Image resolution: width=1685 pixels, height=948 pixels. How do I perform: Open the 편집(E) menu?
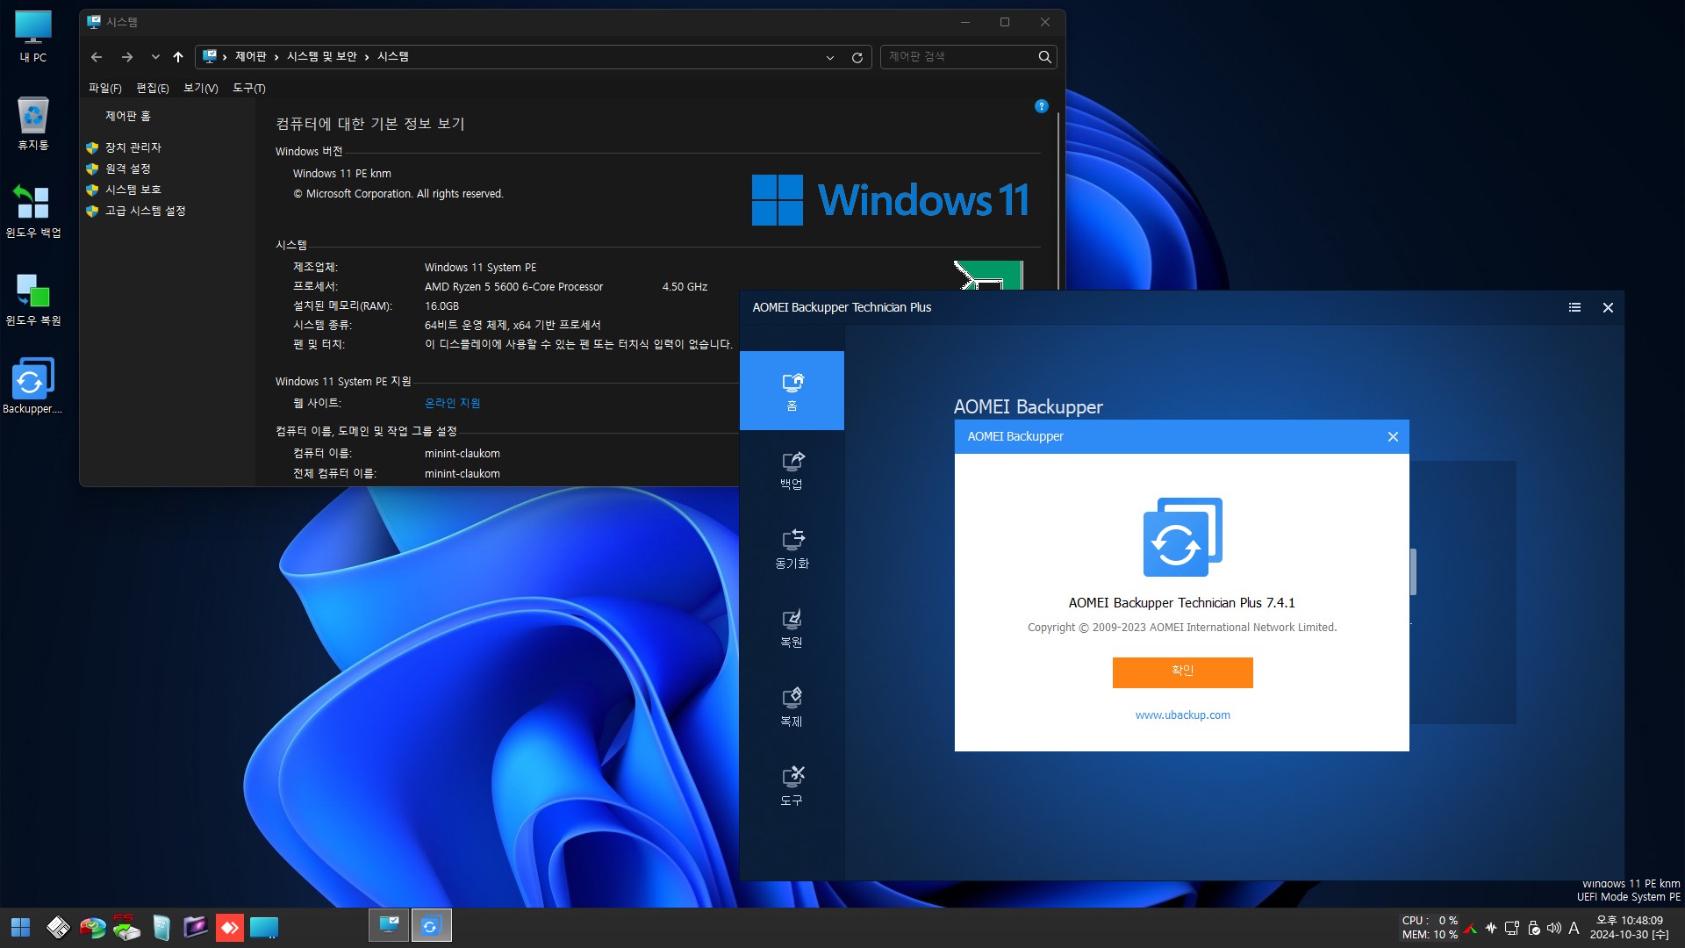153,89
